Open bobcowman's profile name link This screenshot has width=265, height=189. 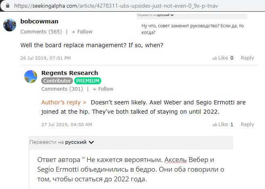pyautogui.click(x=39, y=21)
